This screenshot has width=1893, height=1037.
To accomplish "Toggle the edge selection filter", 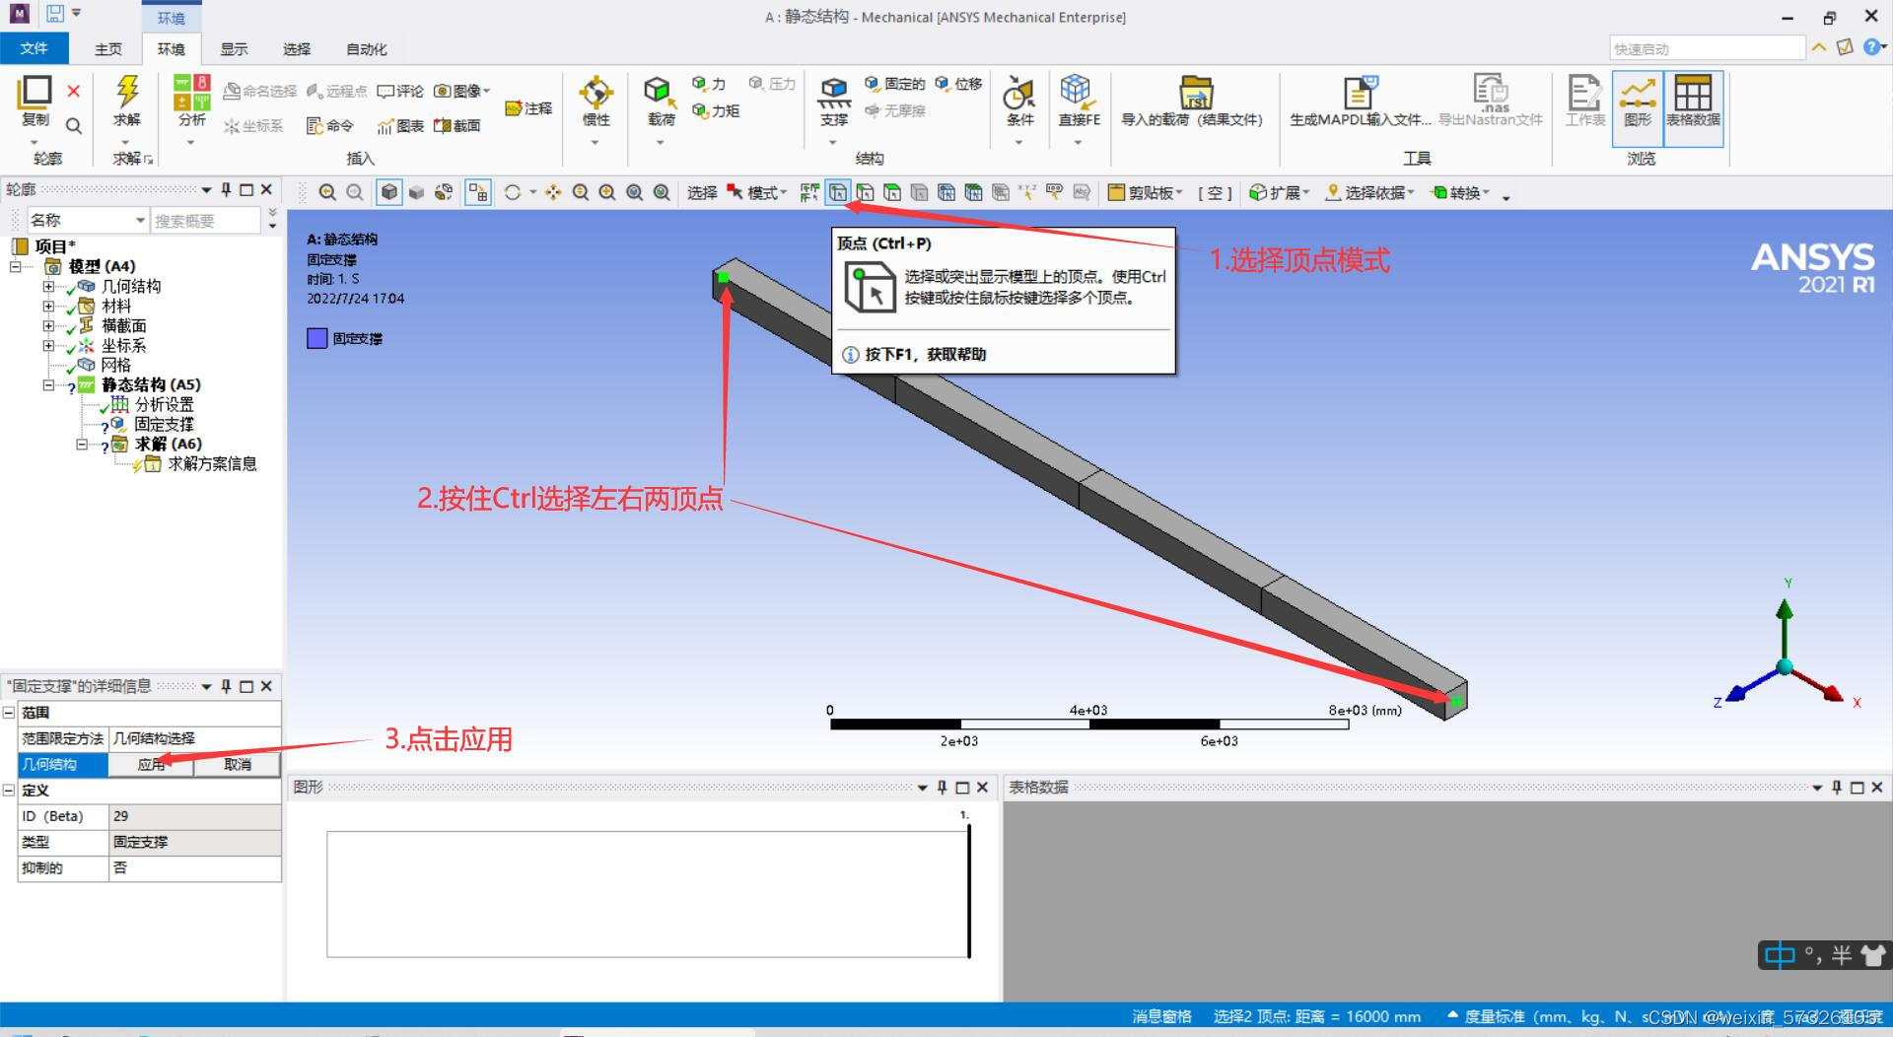I will 865,192.
